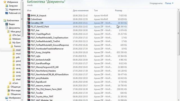This screenshot has height=101, width=180.
Task: Click the FS17_lemkenAchatZ8 archive icon
Action: [x=29, y=60]
